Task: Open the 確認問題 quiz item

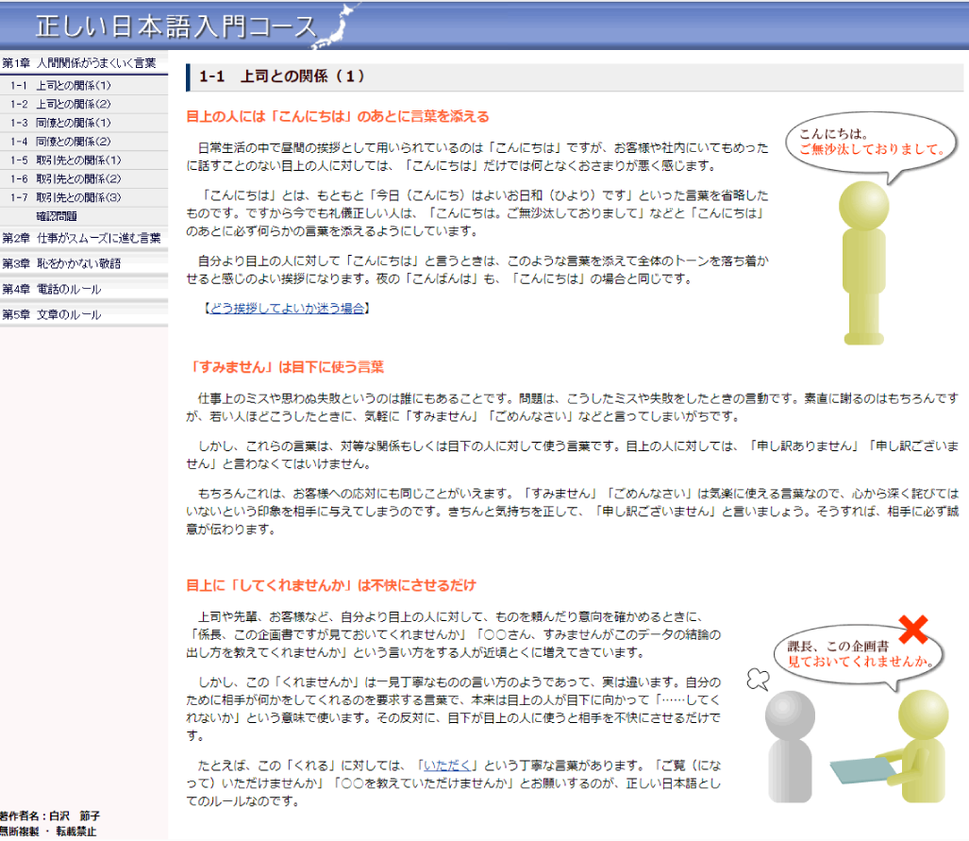Action: [84, 216]
